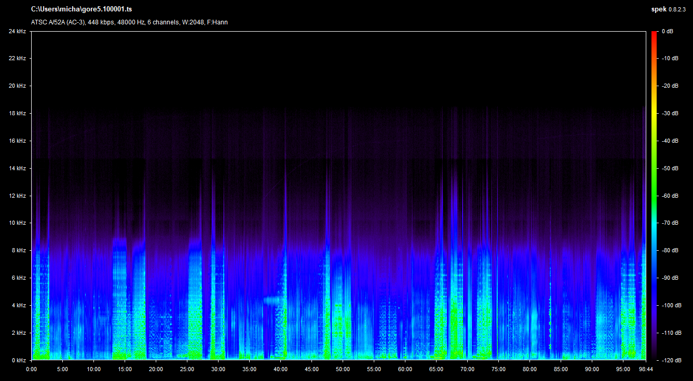This screenshot has height=381, width=693.
Task: Click the file path gore5.100001.ts title
Action: tap(81, 9)
